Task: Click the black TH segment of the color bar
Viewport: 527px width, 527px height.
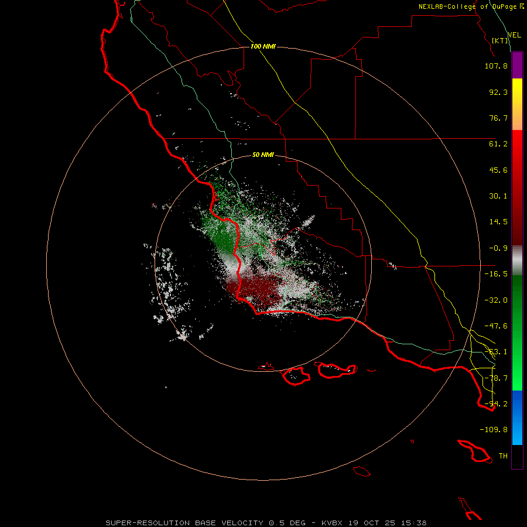Action: pos(517,457)
